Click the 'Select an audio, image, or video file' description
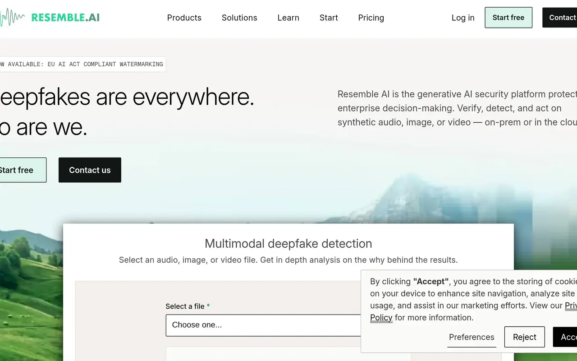Viewport: 577px width, 361px height. click(x=288, y=260)
